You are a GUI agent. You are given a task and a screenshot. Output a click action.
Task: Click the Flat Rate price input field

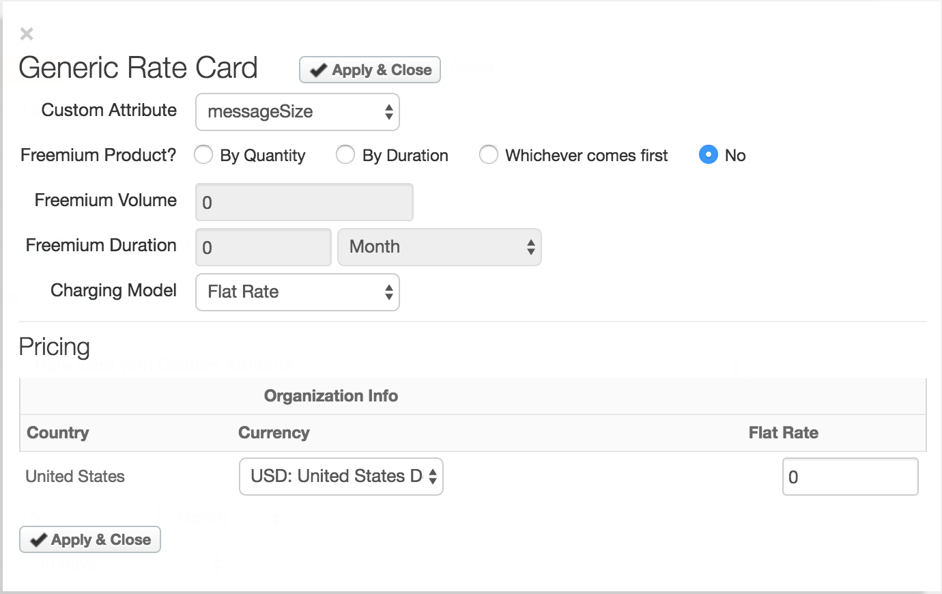(850, 477)
